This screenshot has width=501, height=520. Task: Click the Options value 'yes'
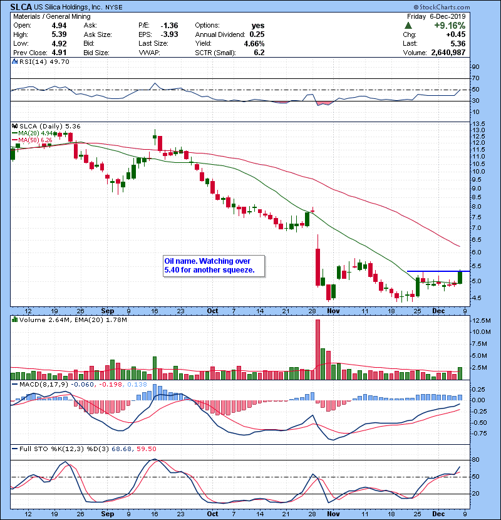point(258,26)
